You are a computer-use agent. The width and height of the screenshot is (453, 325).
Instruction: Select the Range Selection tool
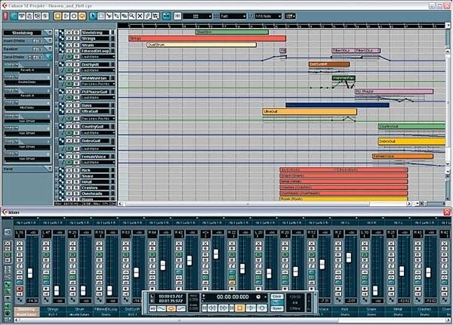[101, 16]
